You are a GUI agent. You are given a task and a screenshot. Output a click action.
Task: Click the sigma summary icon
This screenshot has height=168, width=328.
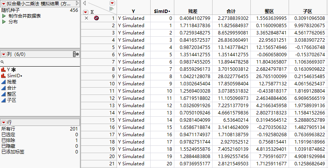[x=92, y=12]
